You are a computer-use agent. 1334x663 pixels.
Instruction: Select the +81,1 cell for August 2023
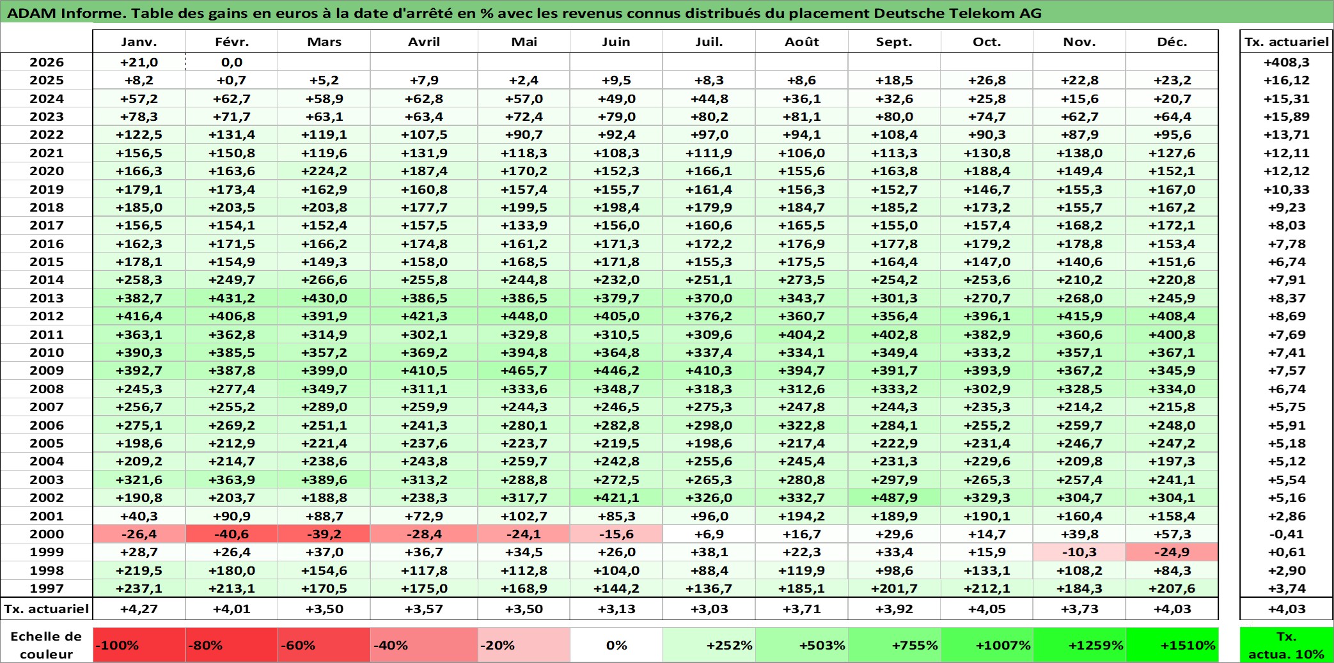coord(802,116)
